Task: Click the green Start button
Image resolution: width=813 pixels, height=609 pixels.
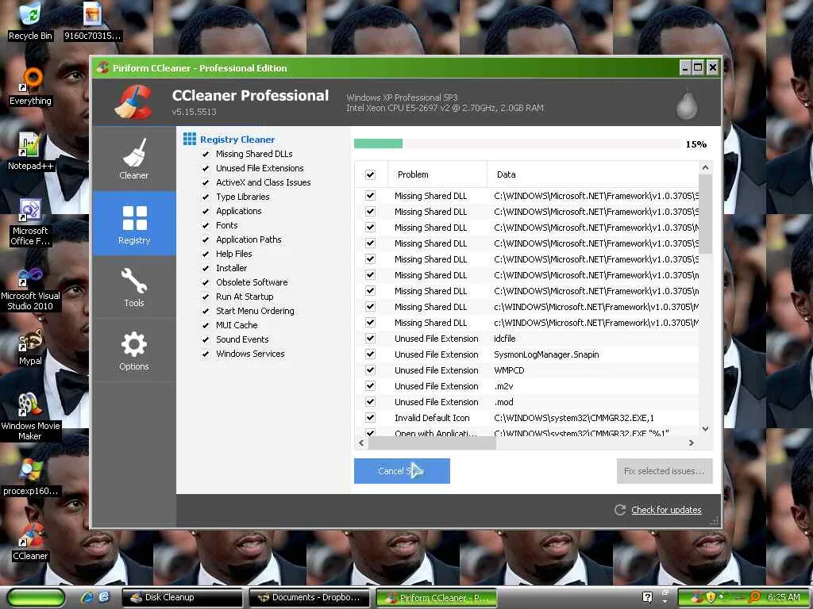Action: coord(35,597)
